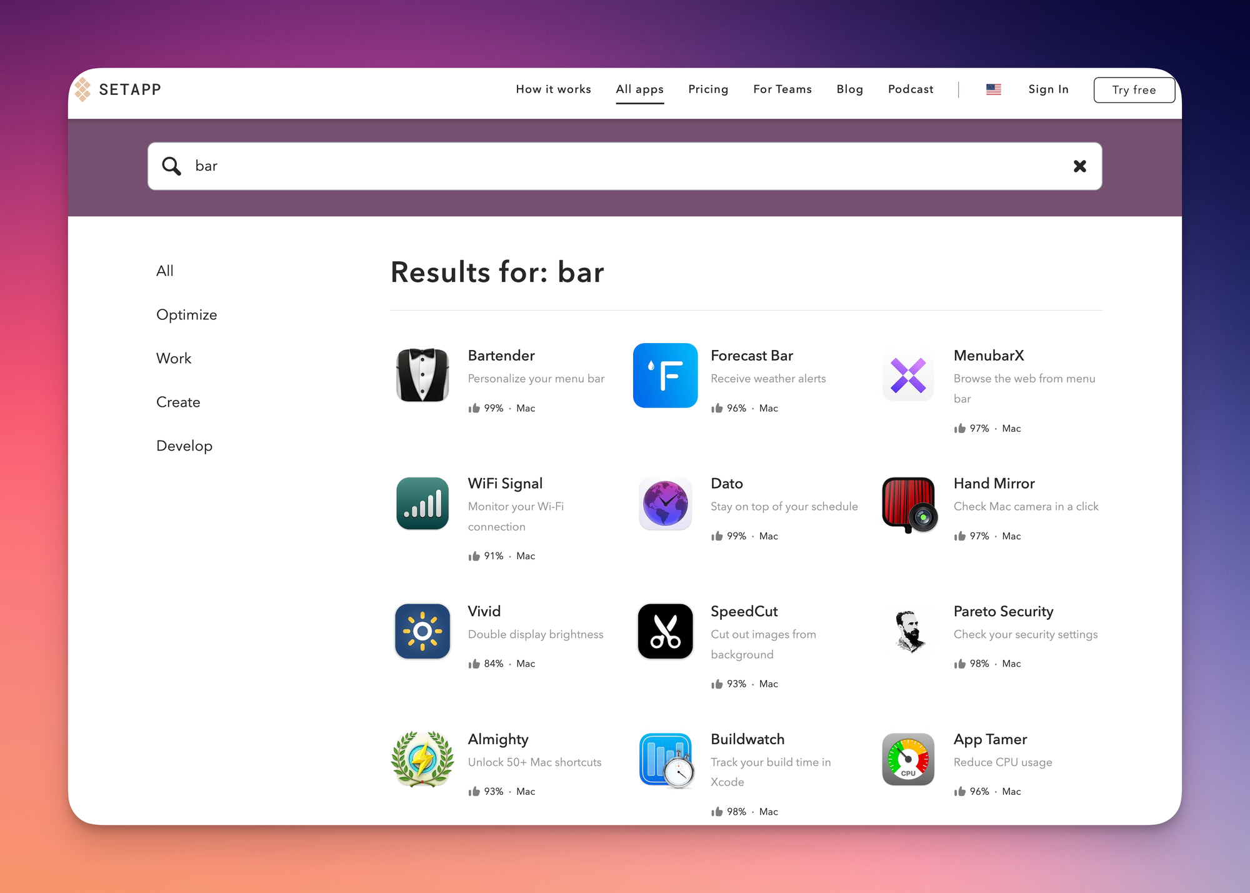Click the Sign In link
Screen dimensions: 1250x893
point(1048,89)
